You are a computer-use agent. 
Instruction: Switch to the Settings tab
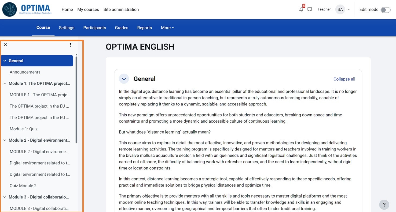point(67,28)
